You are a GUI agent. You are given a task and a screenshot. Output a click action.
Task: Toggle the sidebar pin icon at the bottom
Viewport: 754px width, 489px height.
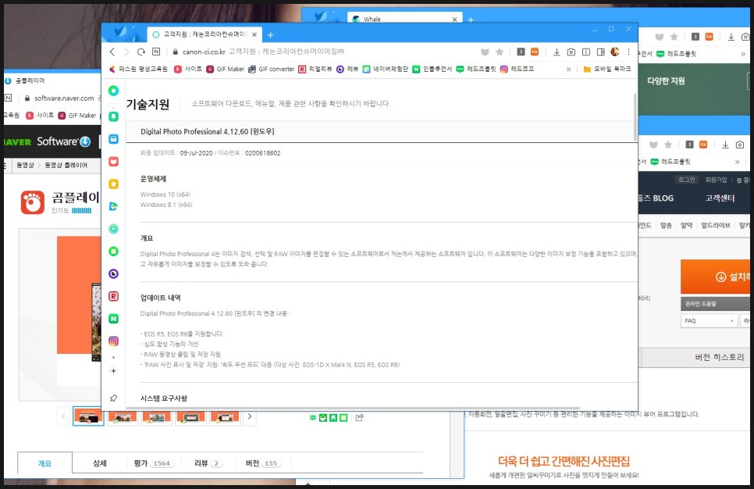pos(113,398)
